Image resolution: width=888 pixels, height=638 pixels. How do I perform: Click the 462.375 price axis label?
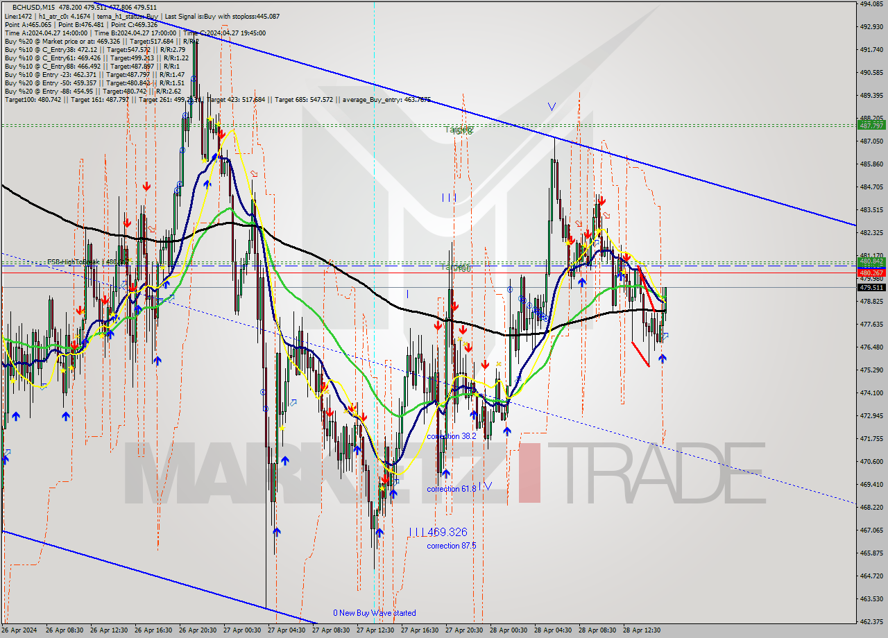tap(871, 621)
